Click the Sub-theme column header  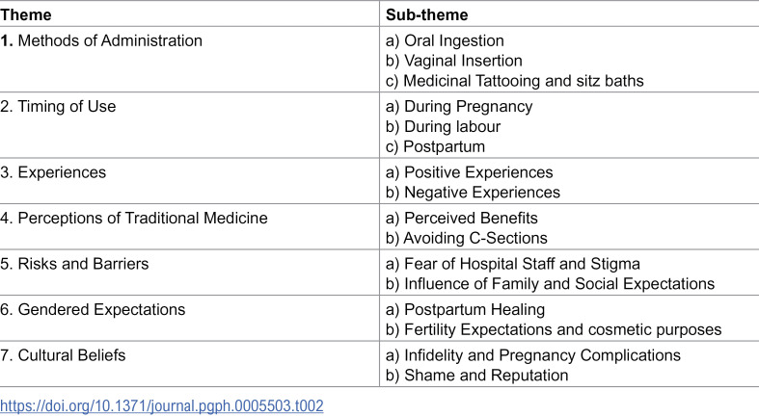427,15
